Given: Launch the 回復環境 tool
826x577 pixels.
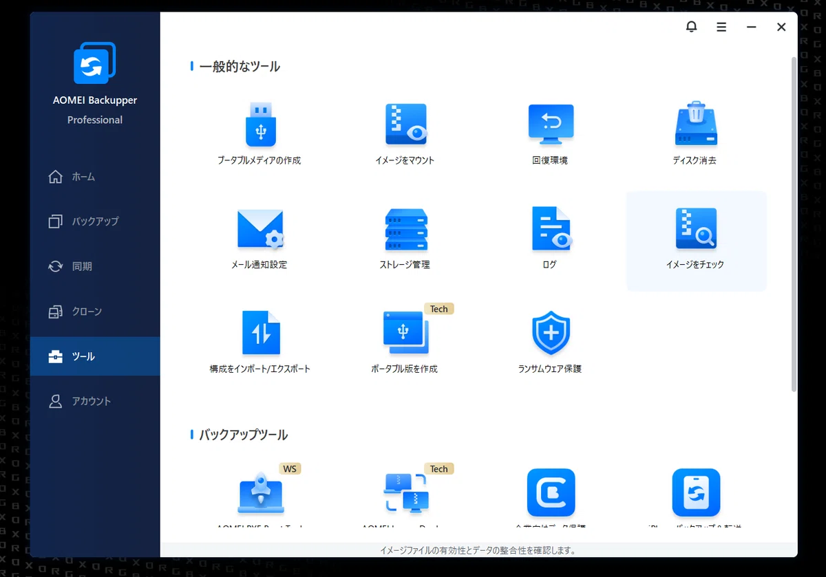Looking at the screenshot, I should [550, 135].
